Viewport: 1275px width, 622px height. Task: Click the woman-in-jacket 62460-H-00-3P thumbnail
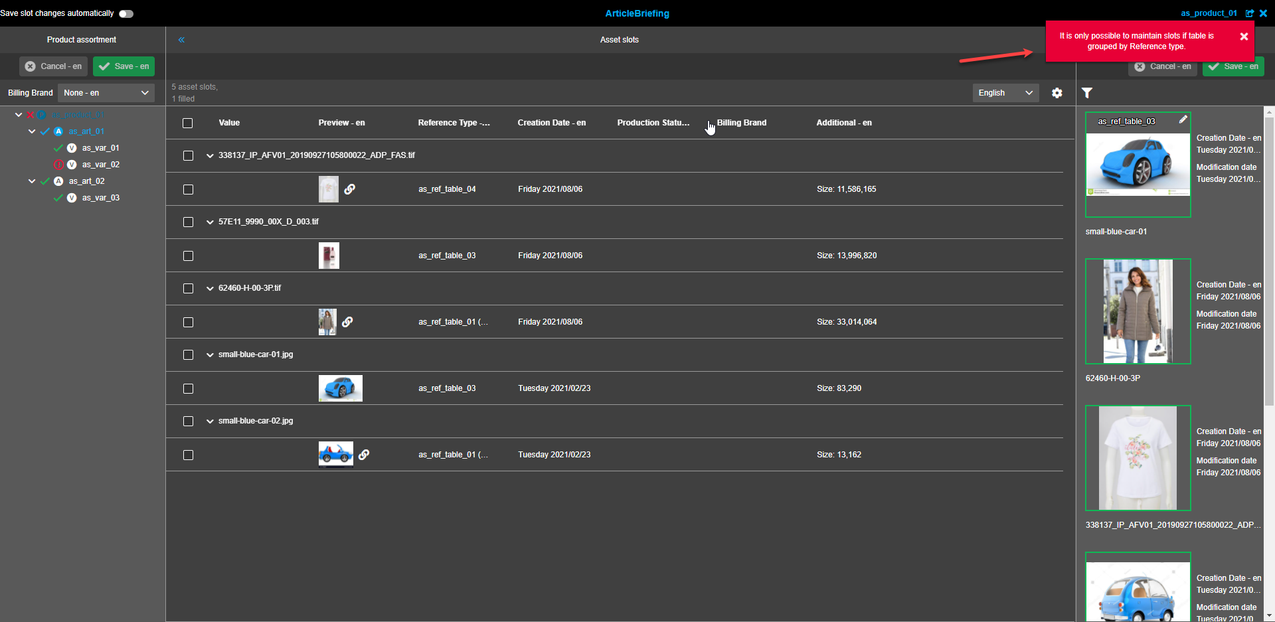click(1138, 311)
